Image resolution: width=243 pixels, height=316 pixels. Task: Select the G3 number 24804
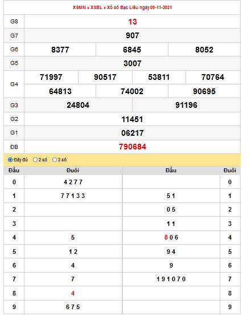[x=78, y=105]
